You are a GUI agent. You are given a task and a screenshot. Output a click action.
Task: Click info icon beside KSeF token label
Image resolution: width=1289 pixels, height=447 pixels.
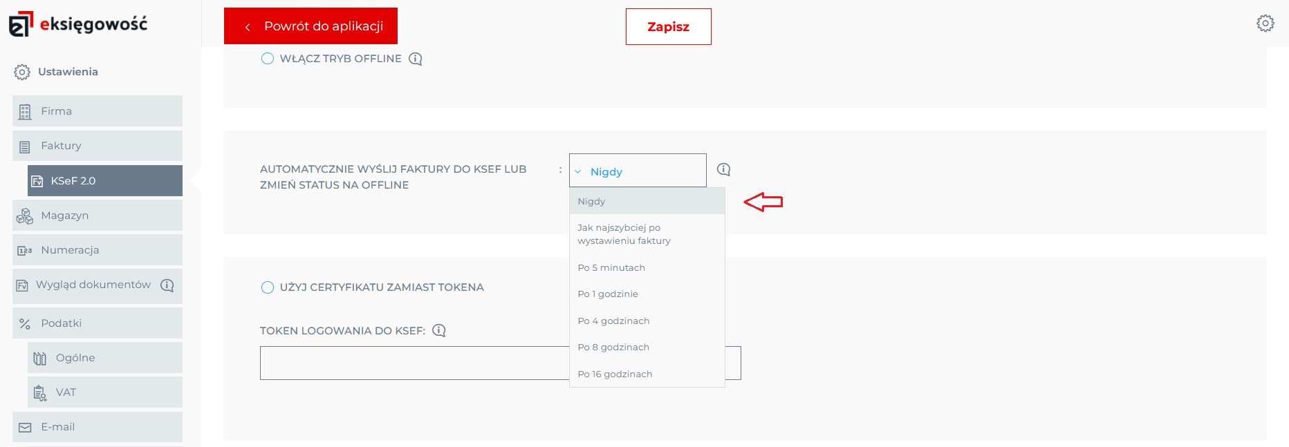pos(439,330)
